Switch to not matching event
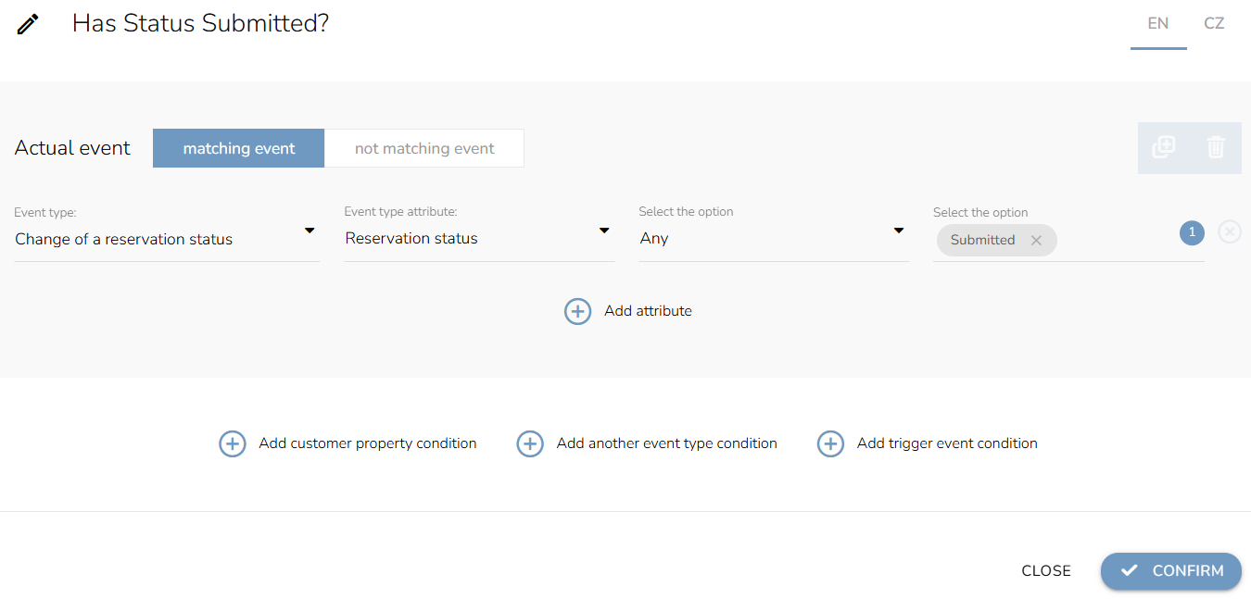Image resolution: width=1251 pixels, height=599 pixels. pyautogui.click(x=424, y=148)
